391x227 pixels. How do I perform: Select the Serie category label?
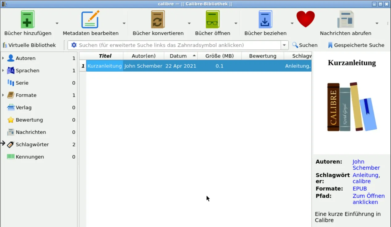(x=22, y=83)
